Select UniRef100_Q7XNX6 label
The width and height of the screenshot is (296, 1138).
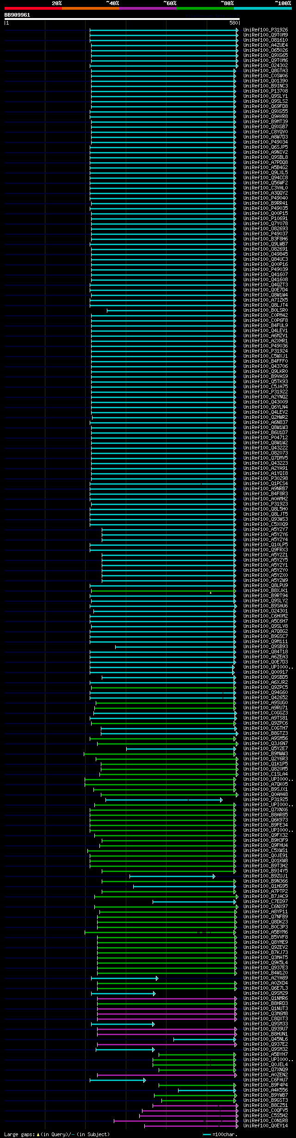(265, 810)
